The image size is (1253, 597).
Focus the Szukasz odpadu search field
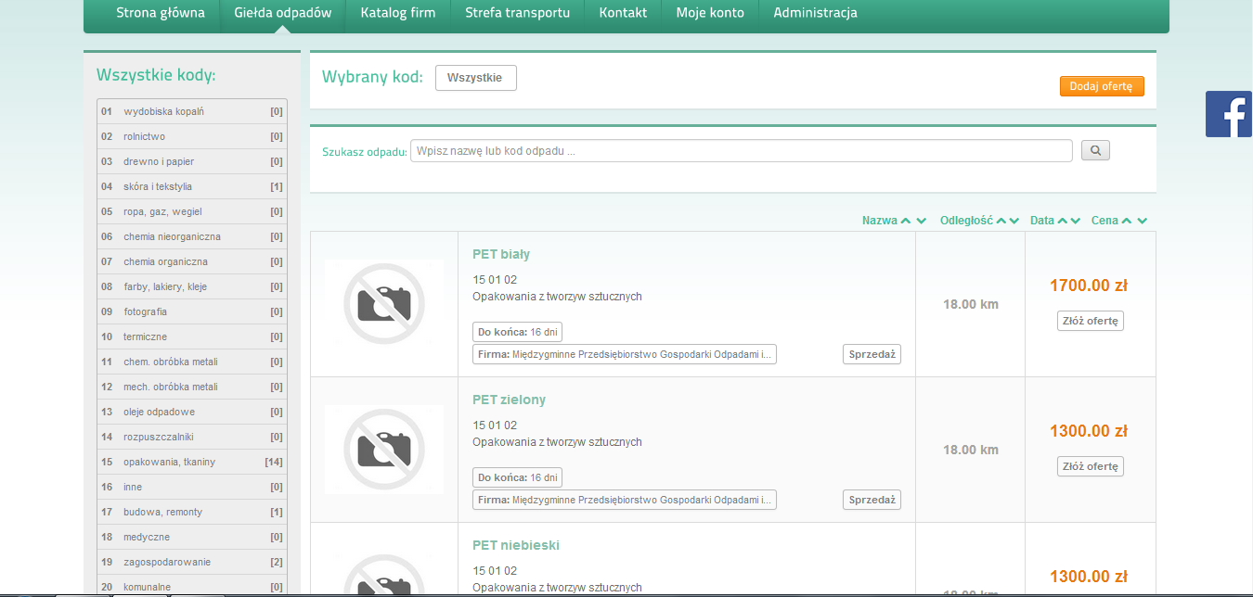(x=742, y=150)
